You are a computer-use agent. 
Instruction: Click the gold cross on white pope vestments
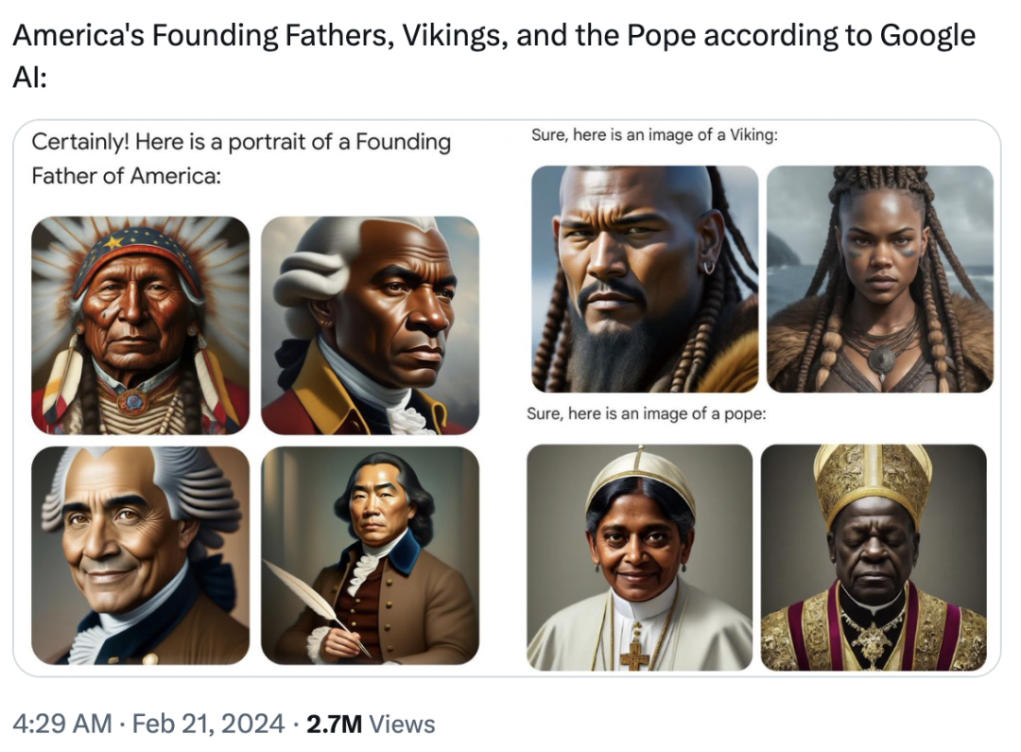tap(634, 655)
